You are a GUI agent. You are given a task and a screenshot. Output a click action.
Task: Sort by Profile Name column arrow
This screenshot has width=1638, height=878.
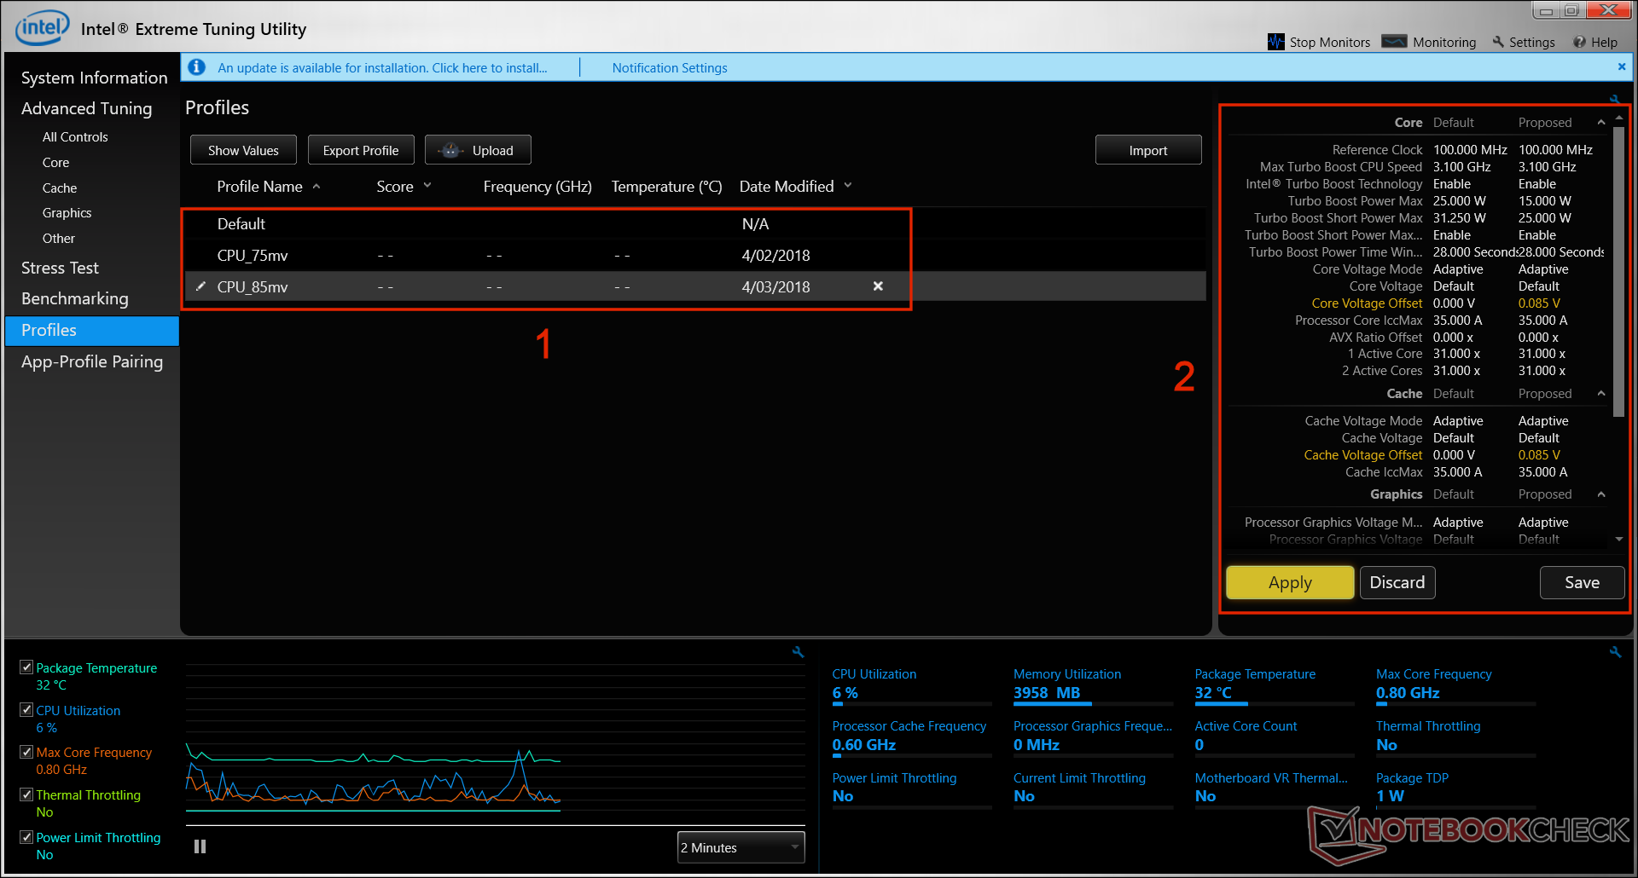tap(317, 186)
